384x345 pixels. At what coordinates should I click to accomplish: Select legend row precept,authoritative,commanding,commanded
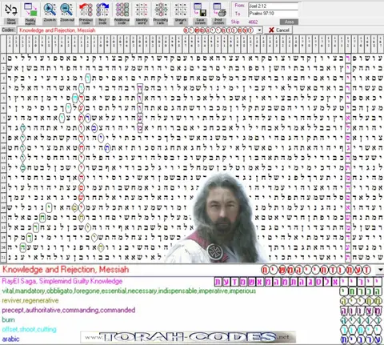pyautogui.click(x=69, y=310)
